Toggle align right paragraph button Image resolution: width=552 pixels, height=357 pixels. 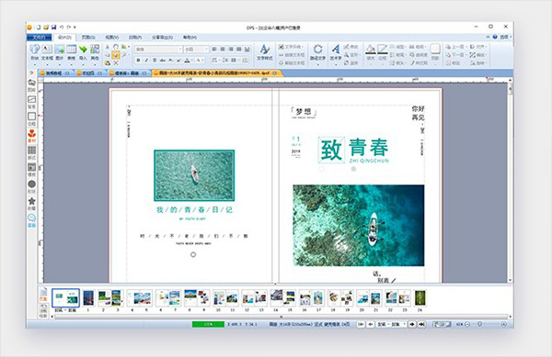(x=231, y=50)
